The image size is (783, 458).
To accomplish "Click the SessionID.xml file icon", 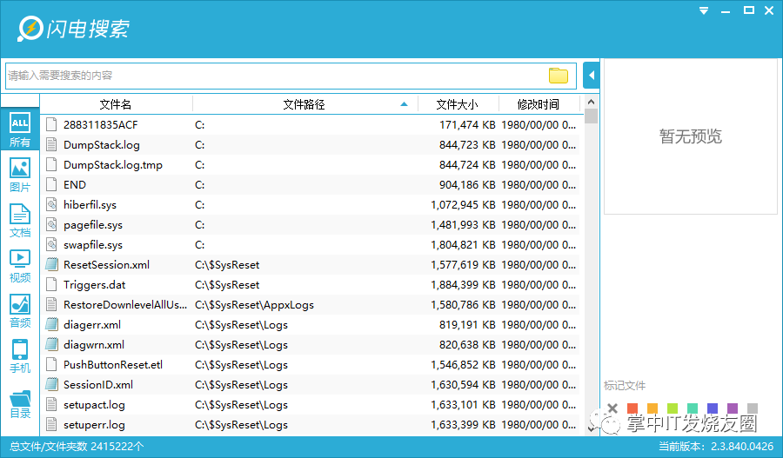I will [x=51, y=385].
